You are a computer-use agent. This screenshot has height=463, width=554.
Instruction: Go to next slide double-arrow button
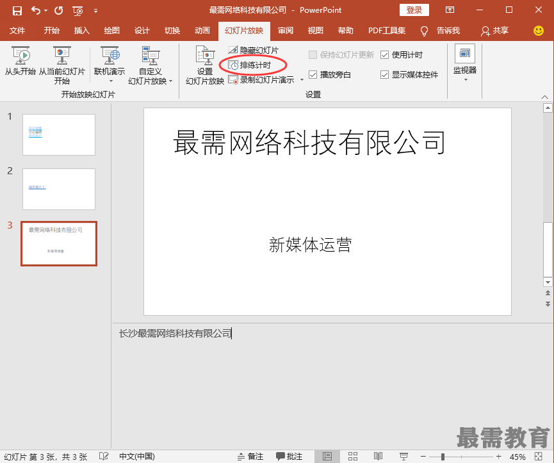click(x=548, y=304)
